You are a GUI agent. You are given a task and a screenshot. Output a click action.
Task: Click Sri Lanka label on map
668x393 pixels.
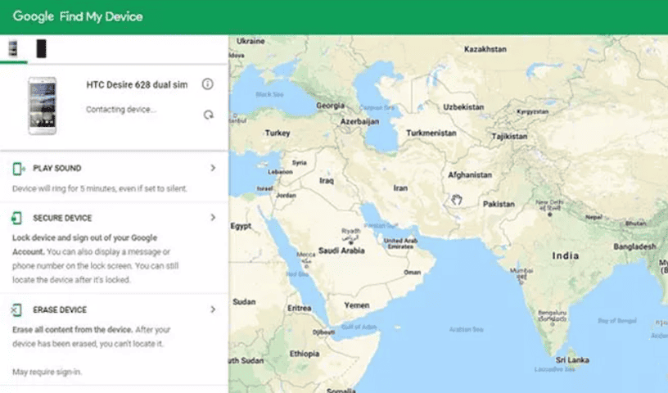(x=572, y=360)
